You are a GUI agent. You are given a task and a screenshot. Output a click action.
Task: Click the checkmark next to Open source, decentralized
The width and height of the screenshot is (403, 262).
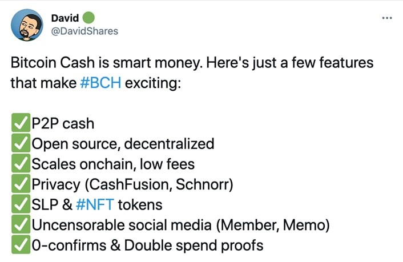point(21,143)
